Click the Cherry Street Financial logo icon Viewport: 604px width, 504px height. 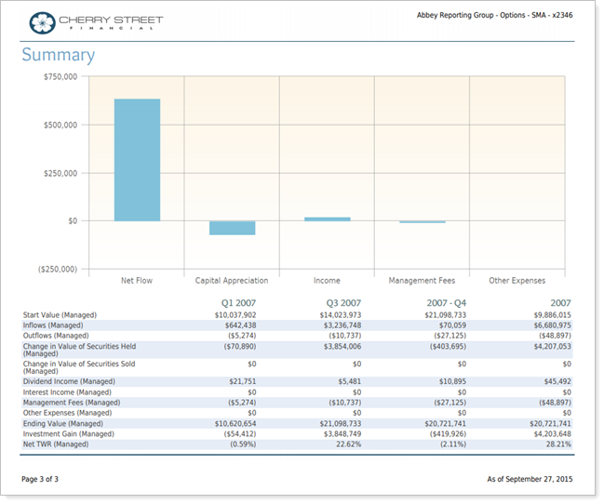(42, 22)
